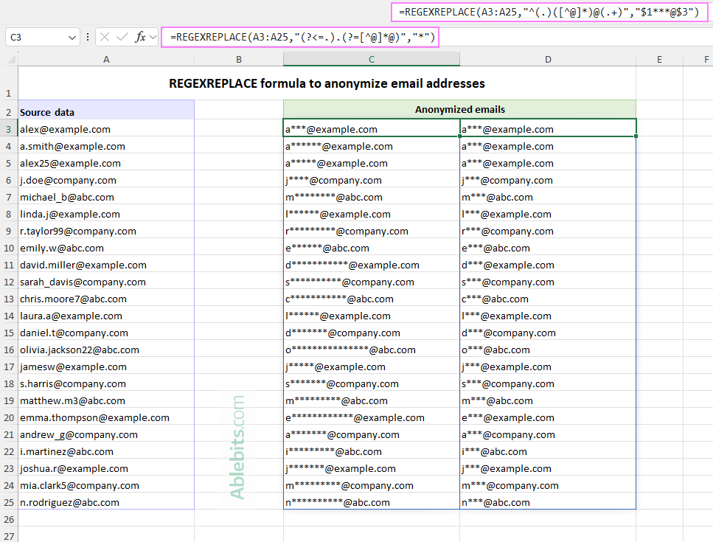Open the Insert Function fx button

pyautogui.click(x=140, y=37)
